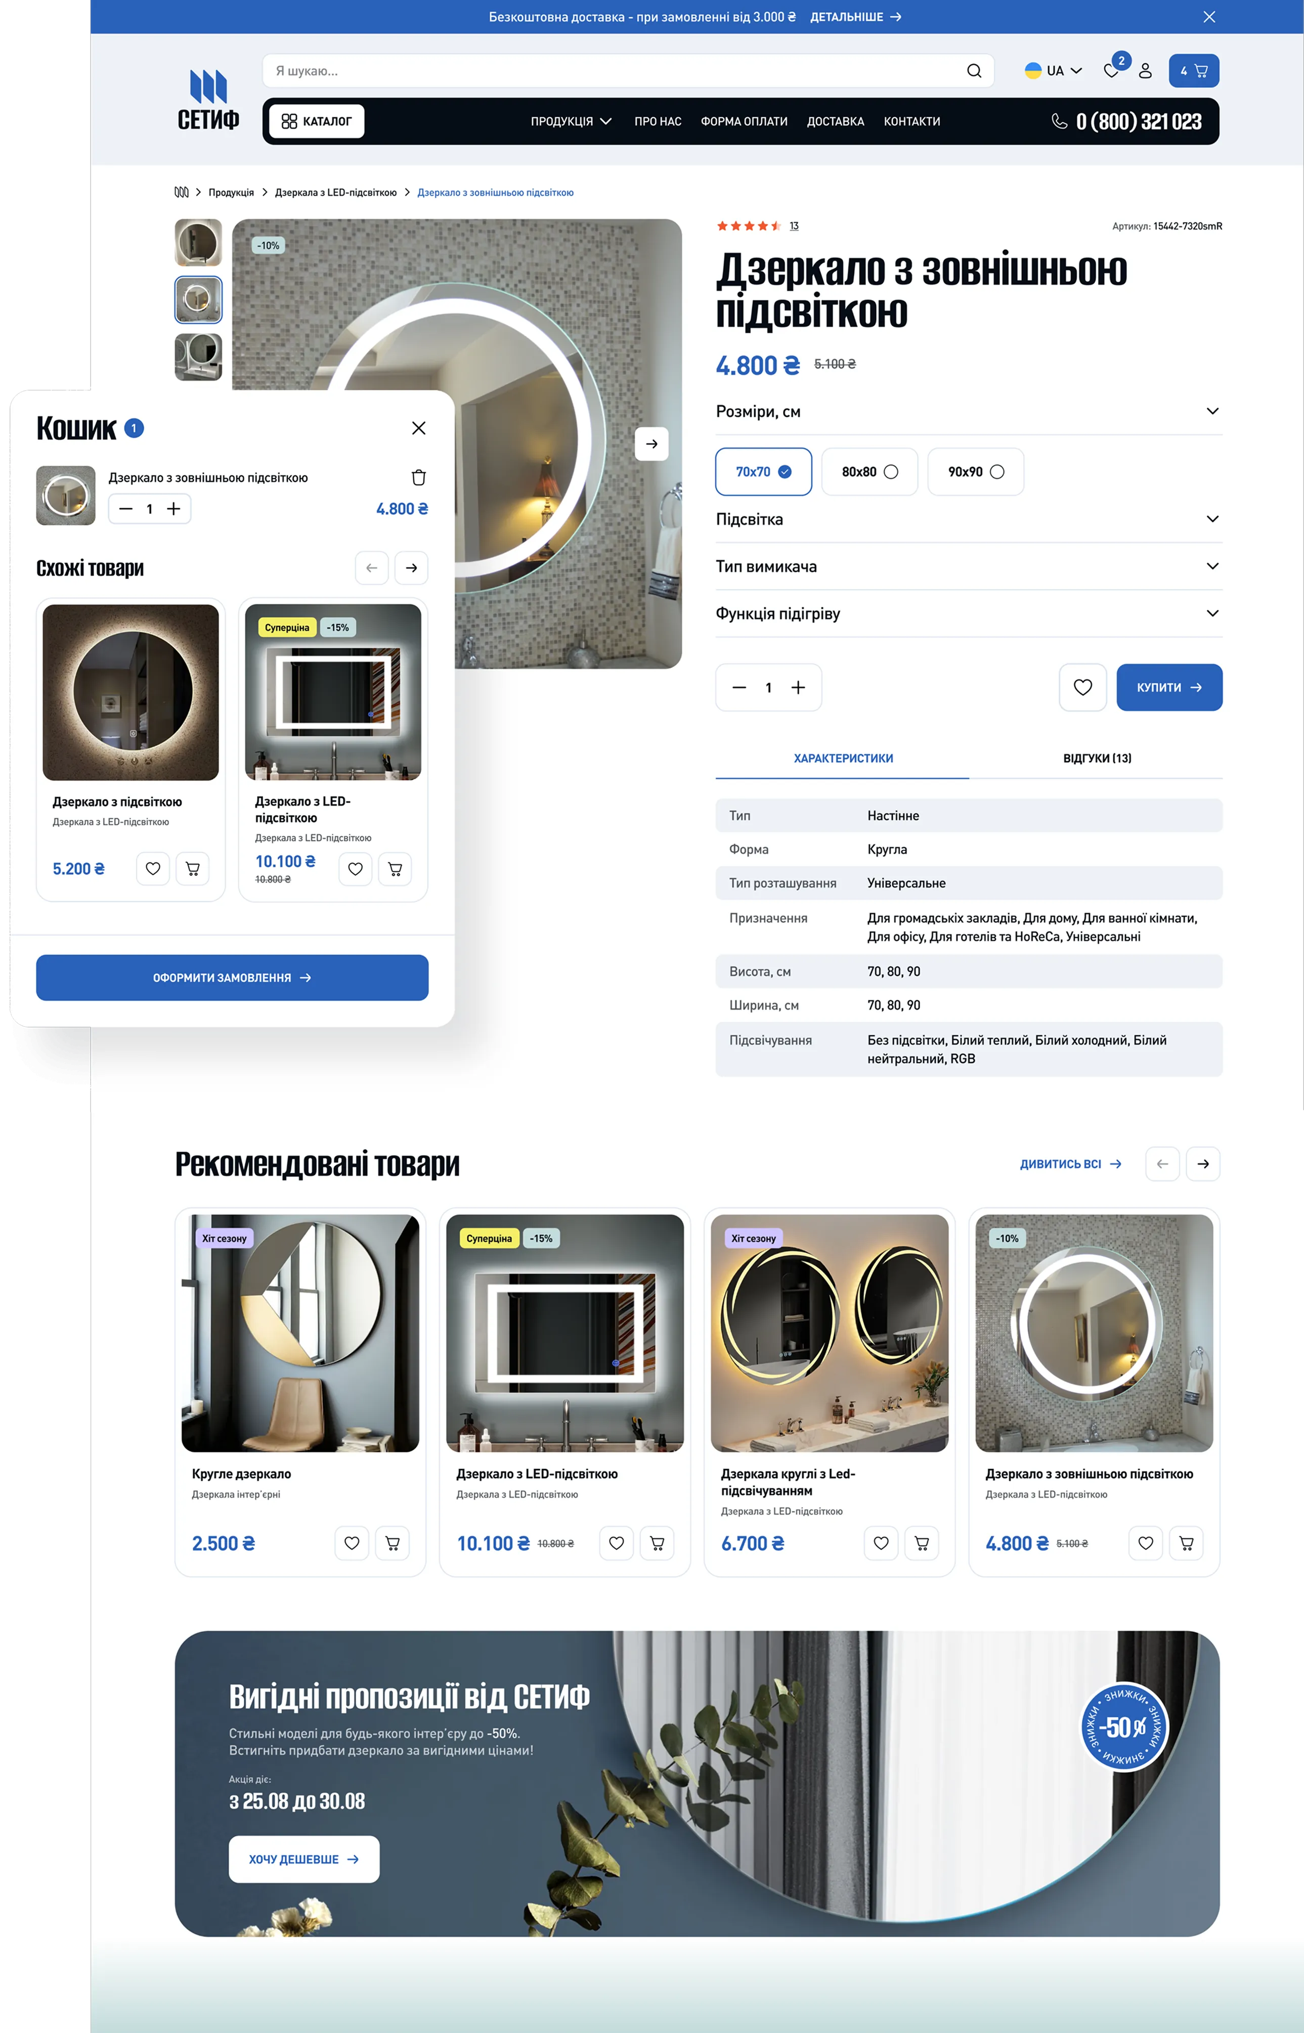Add Кругле дзеркало to cart
This screenshot has height=2033, width=1304.
point(393,1543)
